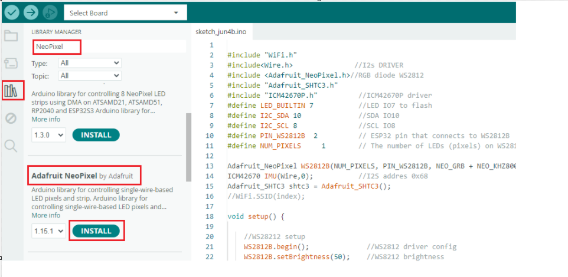This screenshot has height=277, width=568.
Task: Open the Topic filter dropdown
Action: [x=90, y=75]
